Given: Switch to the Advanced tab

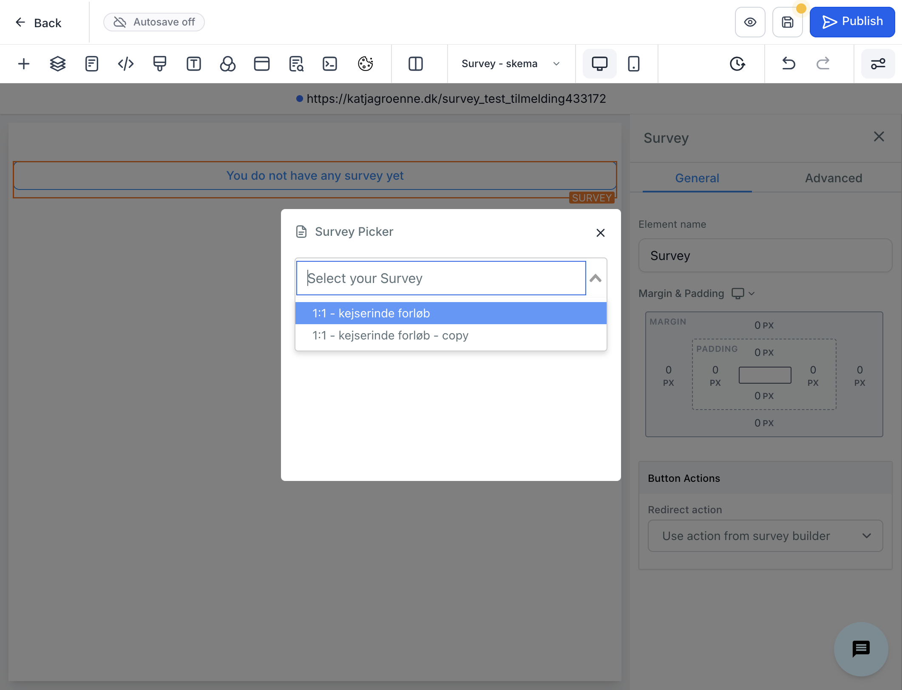Looking at the screenshot, I should pyautogui.click(x=834, y=178).
